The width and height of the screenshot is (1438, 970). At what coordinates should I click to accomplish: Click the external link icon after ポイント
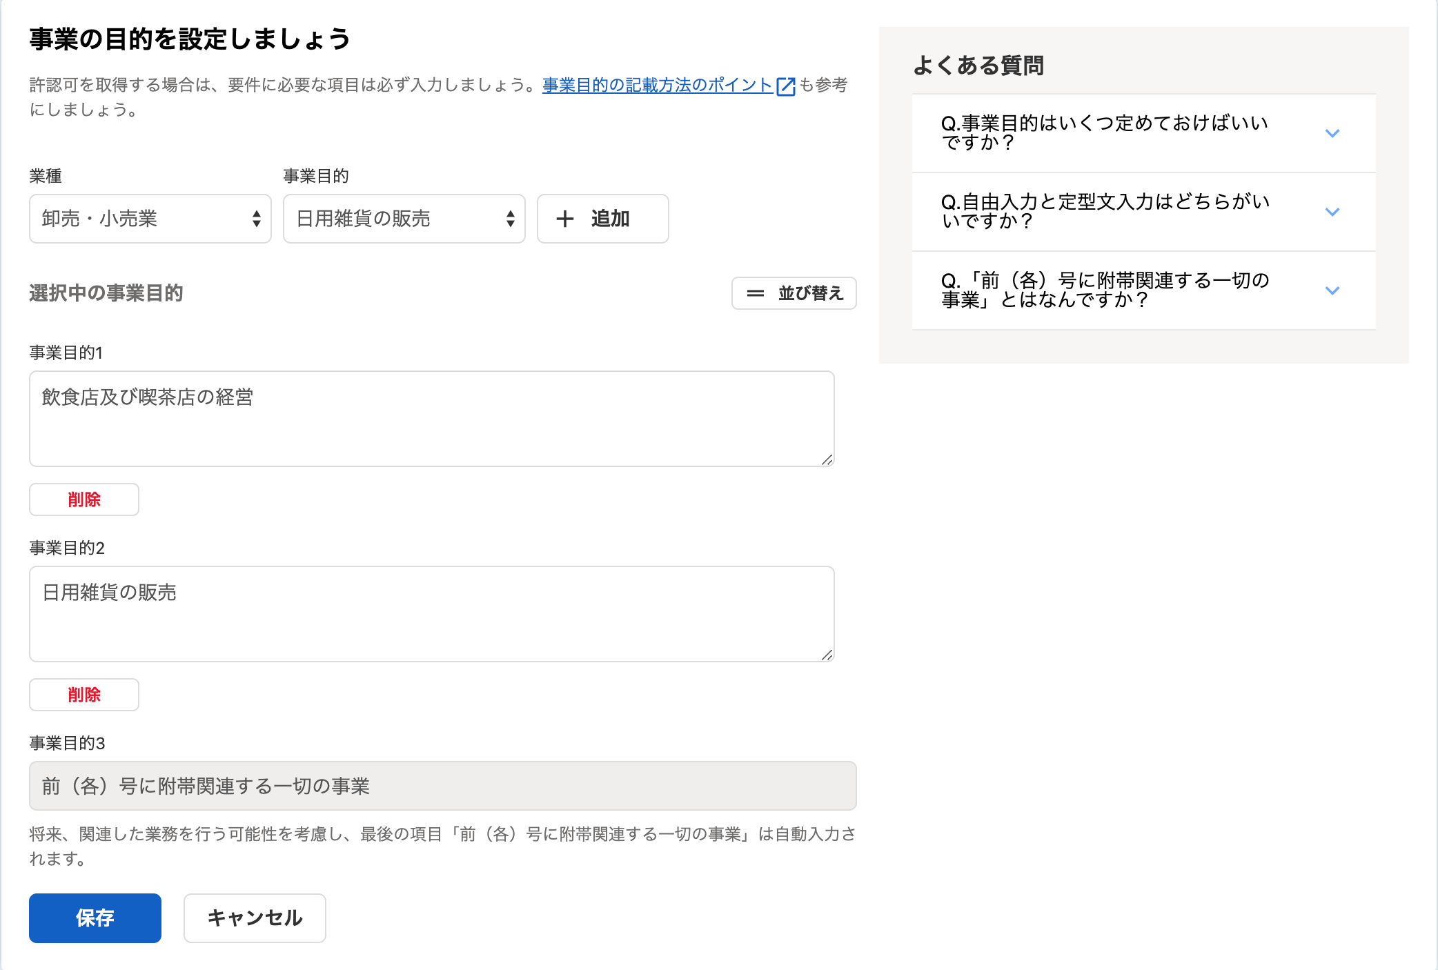point(786,86)
